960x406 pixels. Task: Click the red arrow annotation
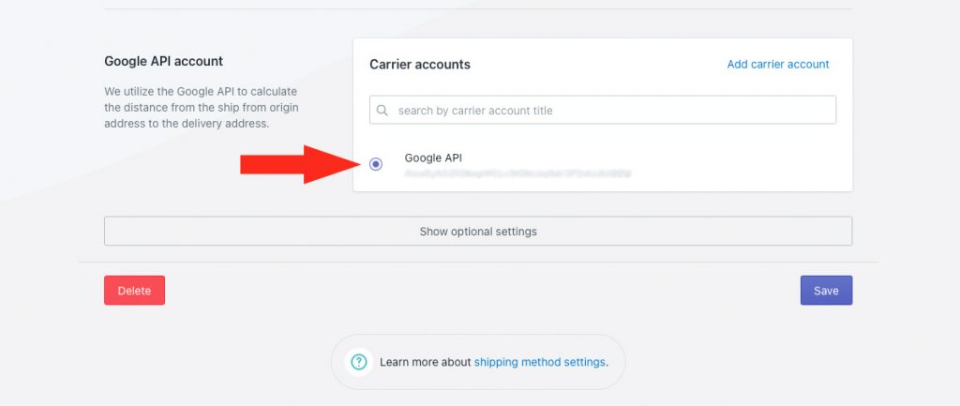(299, 164)
